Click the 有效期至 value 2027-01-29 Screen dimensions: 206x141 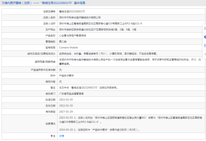[x=66, y=112]
